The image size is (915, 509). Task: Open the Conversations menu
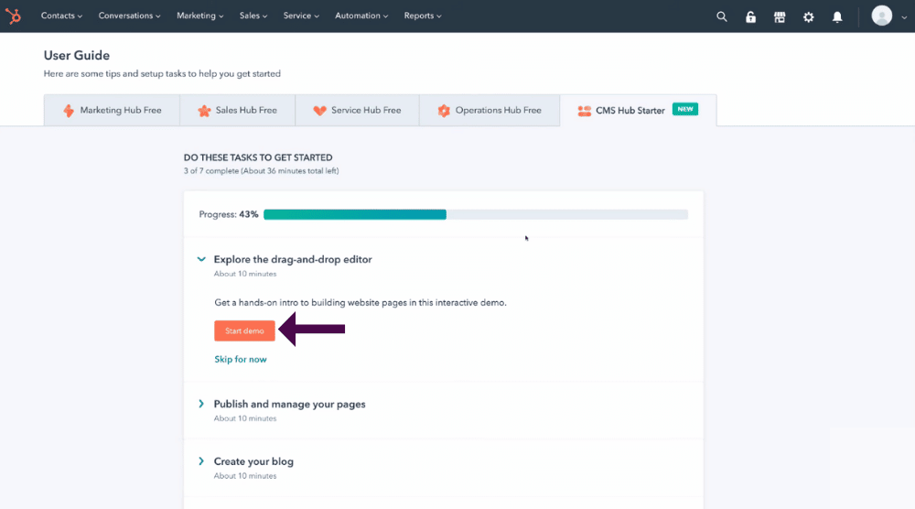coord(129,16)
